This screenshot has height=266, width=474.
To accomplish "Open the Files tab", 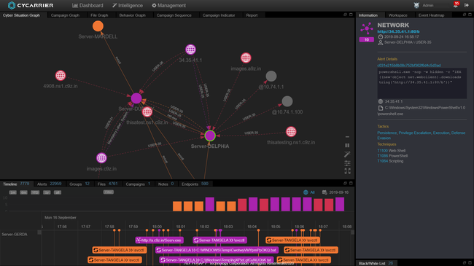I will tap(107, 184).
